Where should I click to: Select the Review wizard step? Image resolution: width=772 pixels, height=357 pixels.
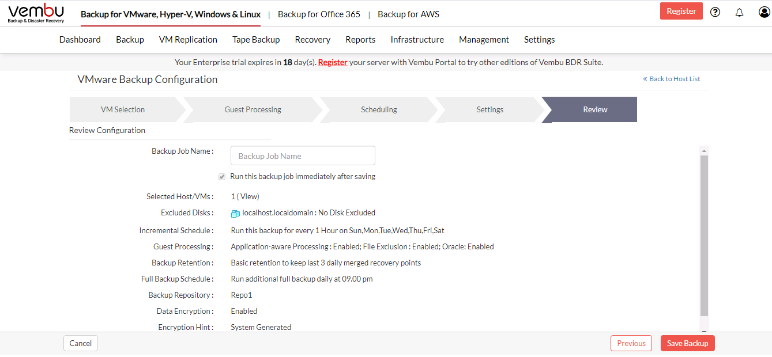click(595, 109)
